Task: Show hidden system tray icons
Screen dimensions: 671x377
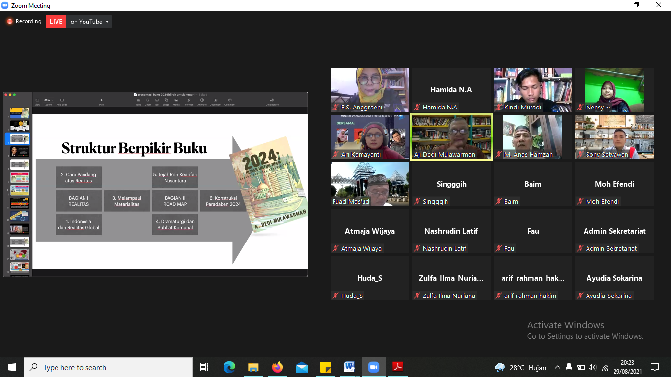Action: coord(557,367)
